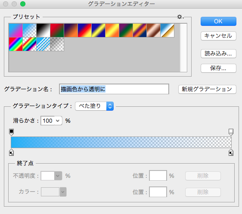The height and width of the screenshot is (214, 242).
Task: Select the left black opacity stop
Action: pos(12,132)
